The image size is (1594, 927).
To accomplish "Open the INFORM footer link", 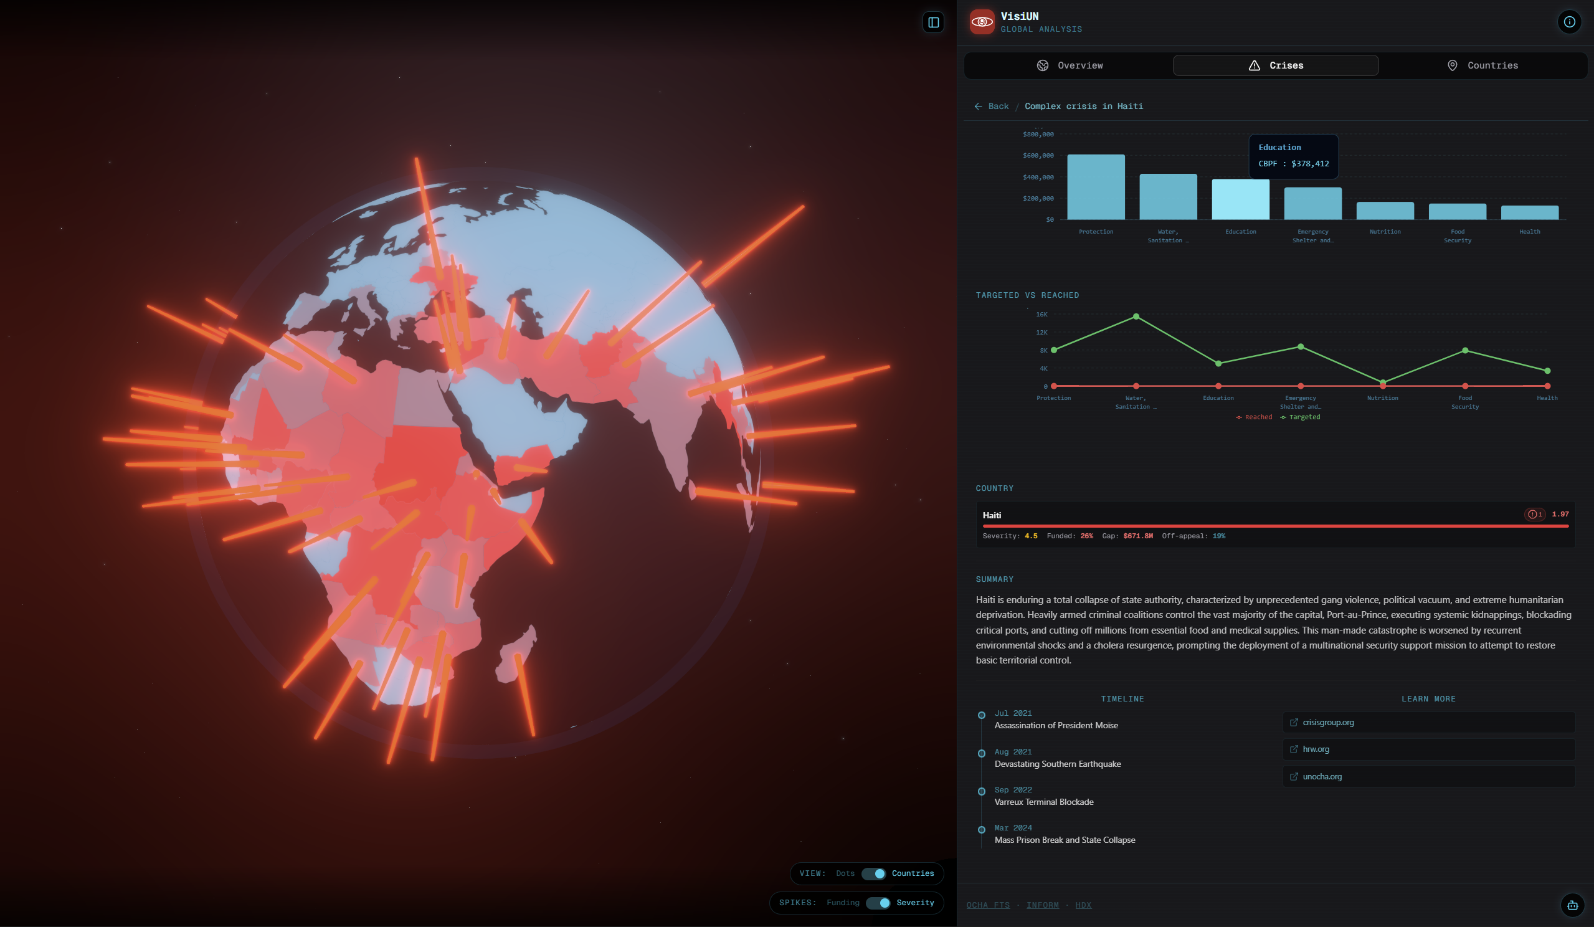I will (x=1043, y=905).
